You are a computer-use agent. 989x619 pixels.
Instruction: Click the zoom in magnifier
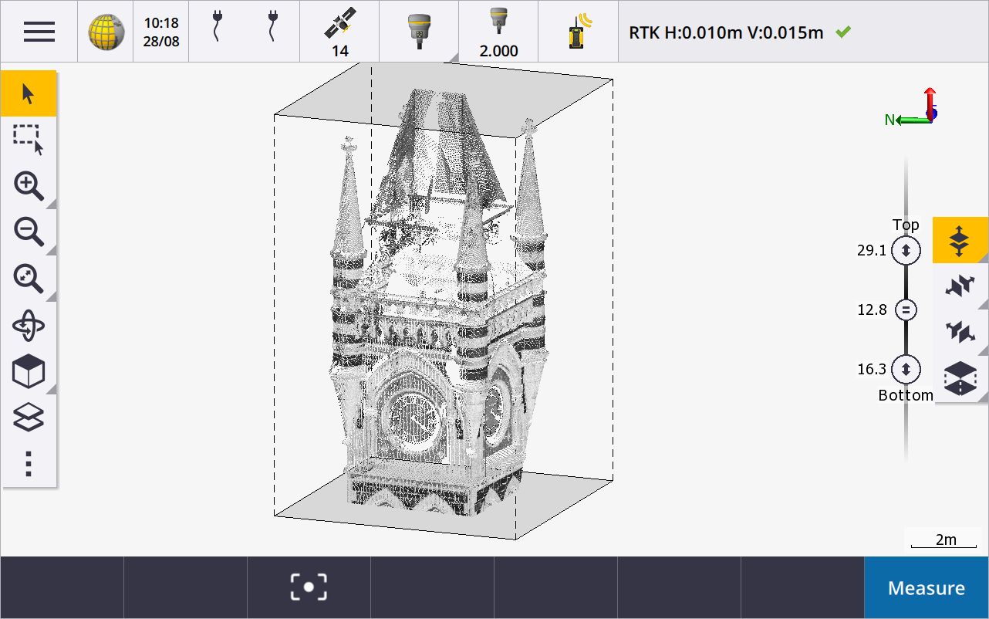tap(29, 186)
